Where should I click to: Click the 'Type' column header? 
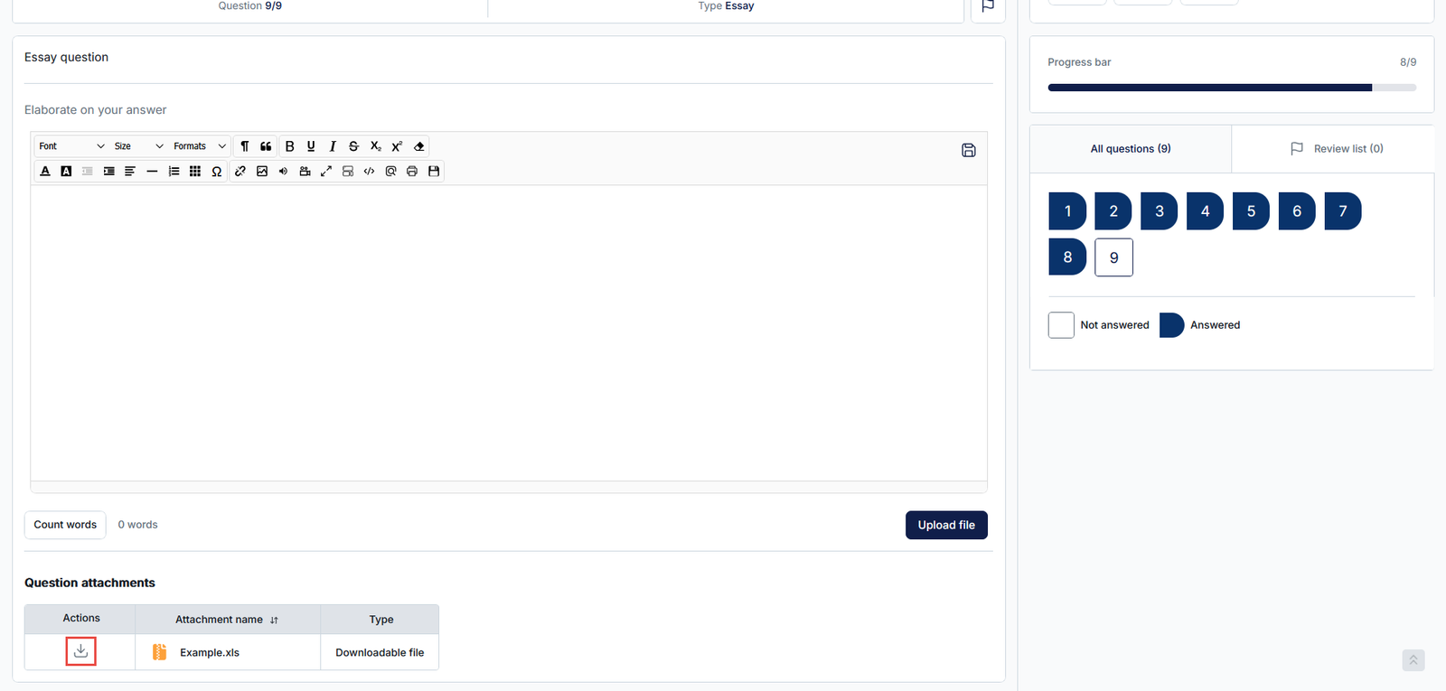point(381,620)
